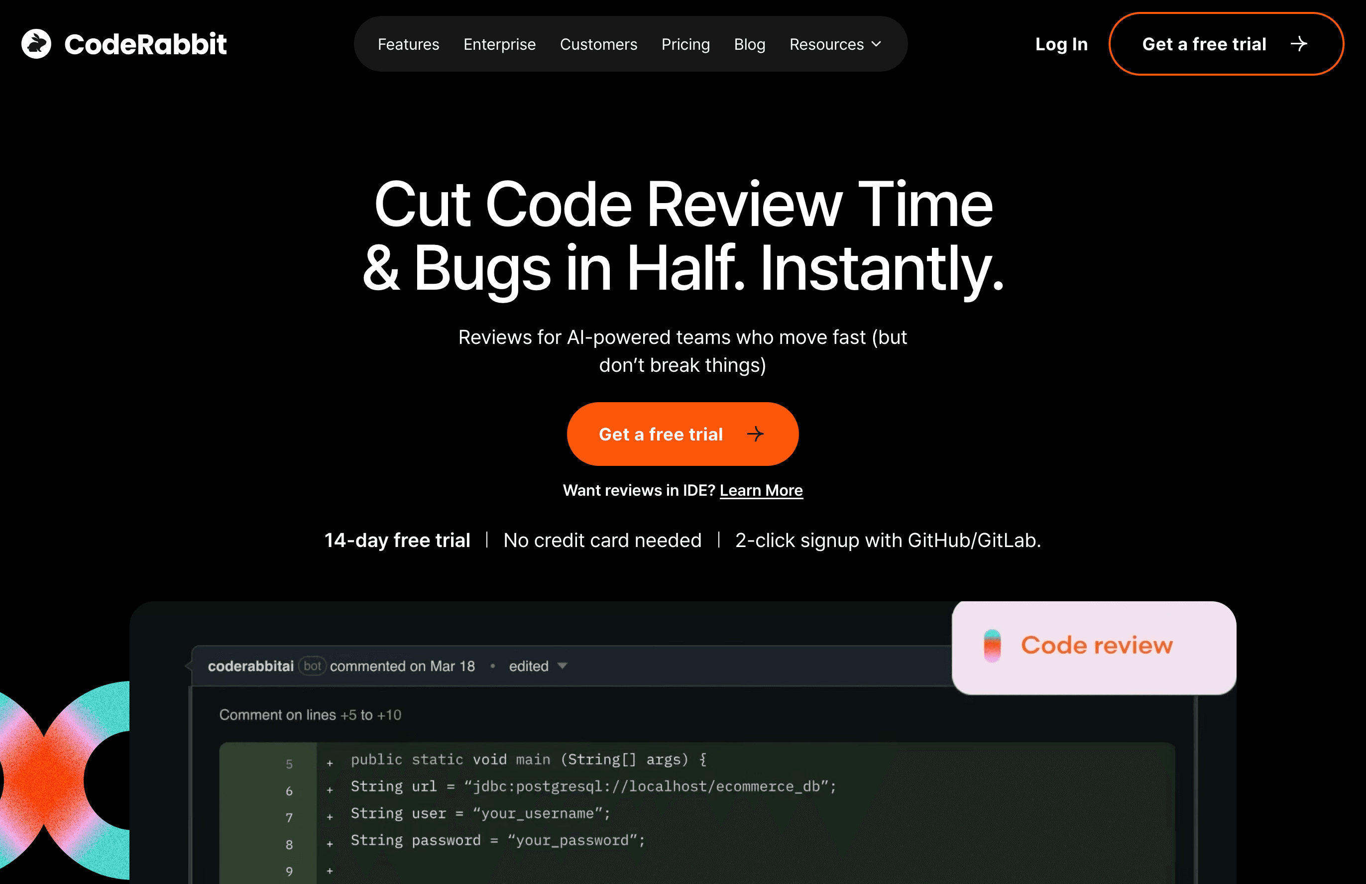Viewport: 1366px width, 884px height.
Task: Click the arrow icon in header trial button
Action: 1298,44
